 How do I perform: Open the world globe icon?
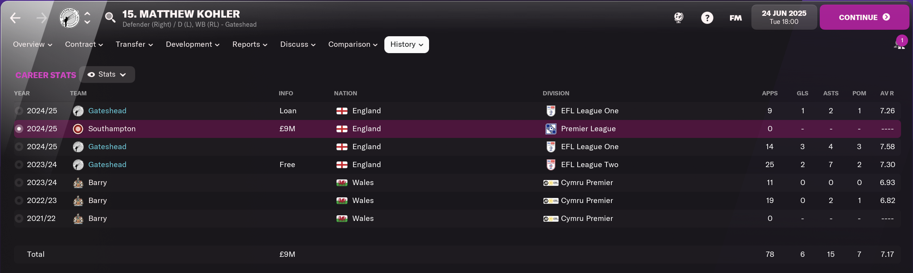[678, 18]
